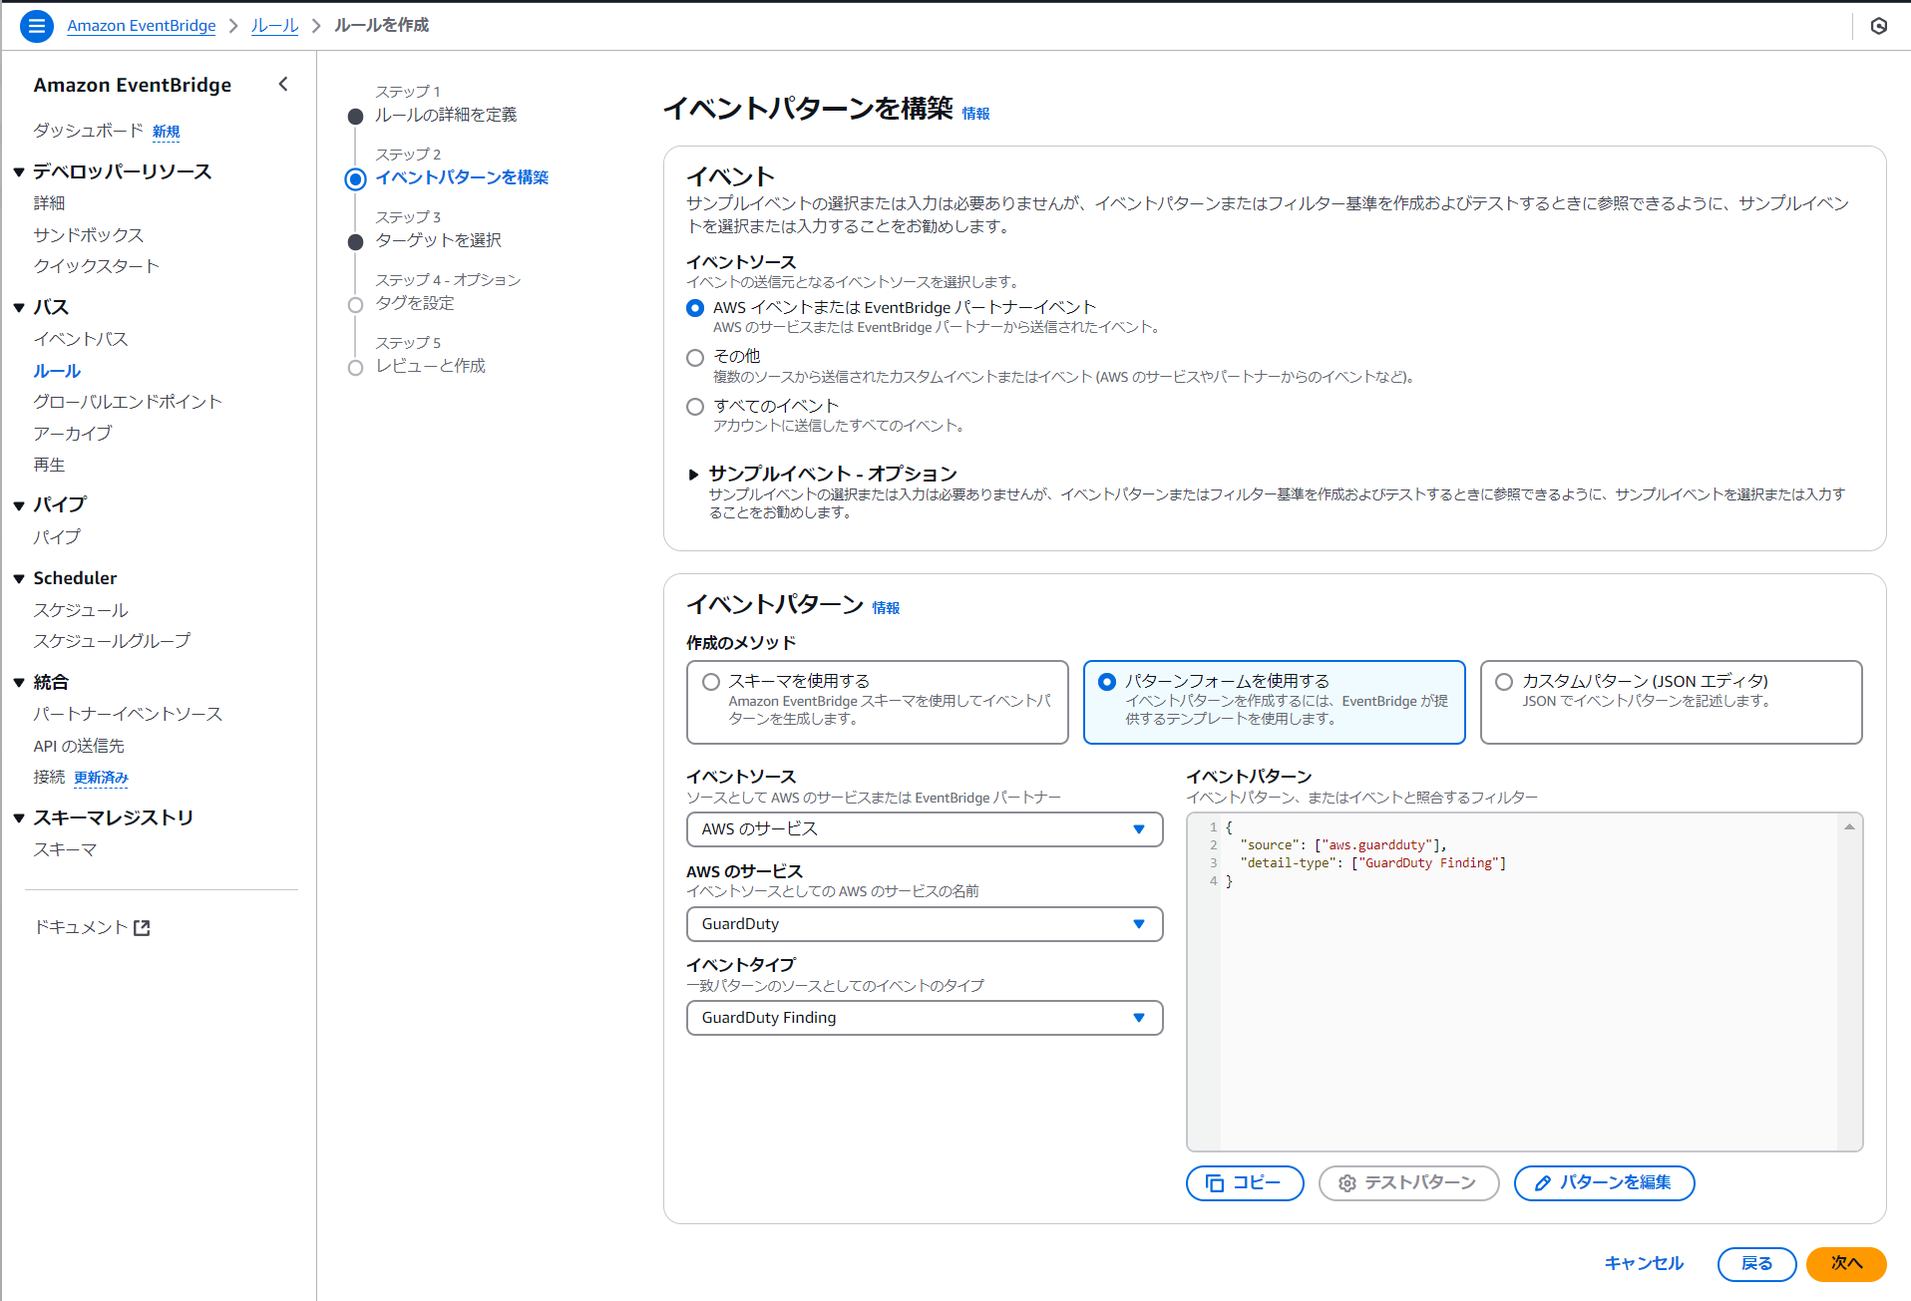This screenshot has width=1911, height=1301.
Task: Open アーカイブ in the sidebar
Action: [73, 434]
